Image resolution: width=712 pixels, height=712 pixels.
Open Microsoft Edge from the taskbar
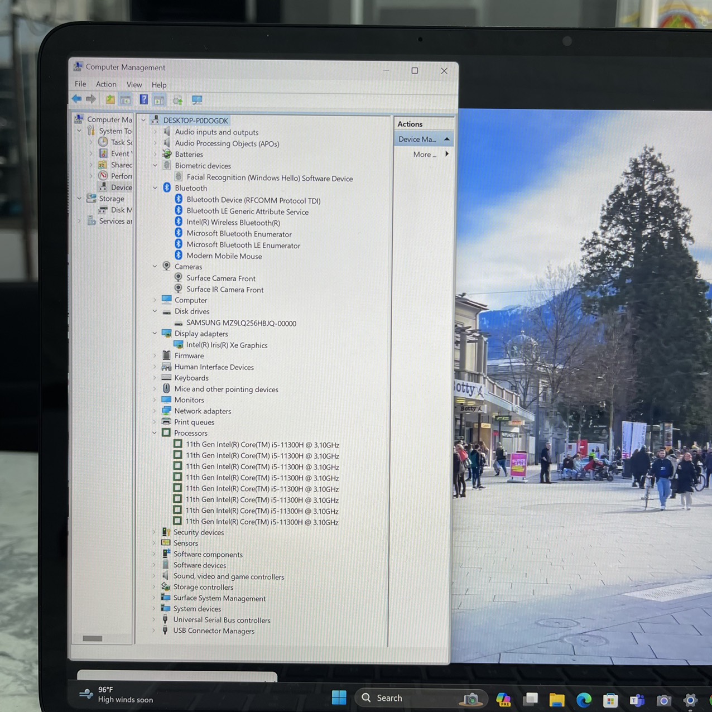[584, 700]
